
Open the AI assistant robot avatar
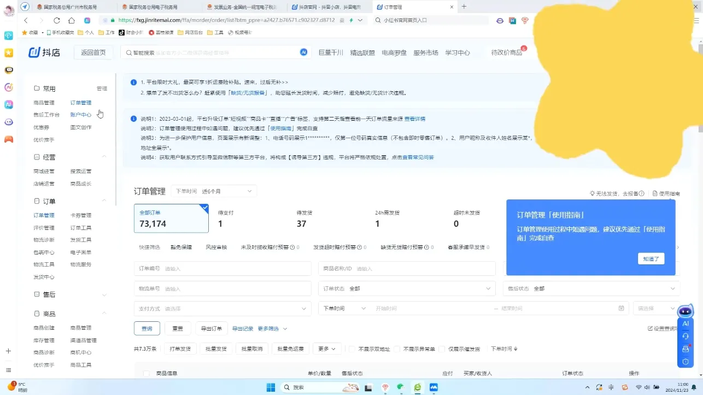point(686,311)
